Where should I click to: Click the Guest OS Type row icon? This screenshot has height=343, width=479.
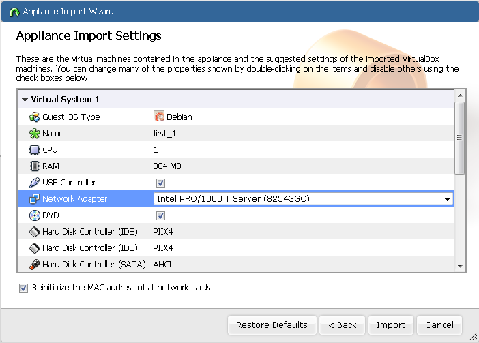[x=34, y=117]
